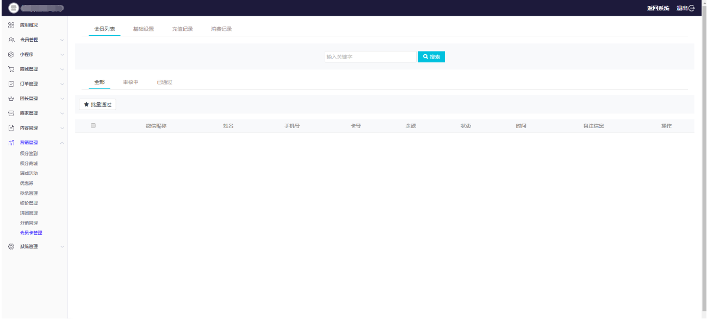This screenshot has width=707, height=319.
Task: Open the 积分商城 submenu item
Action: click(x=29, y=163)
